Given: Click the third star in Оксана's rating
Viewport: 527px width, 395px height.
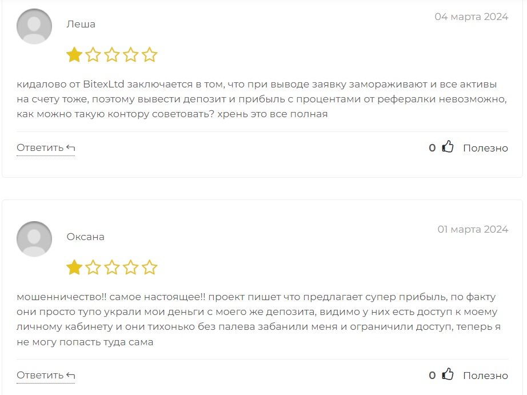Looking at the screenshot, I should click(x=112, y=268).
